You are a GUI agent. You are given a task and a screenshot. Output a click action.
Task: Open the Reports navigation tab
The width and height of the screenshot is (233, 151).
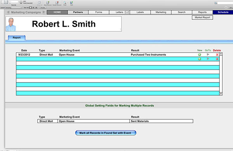coord(202,12)
